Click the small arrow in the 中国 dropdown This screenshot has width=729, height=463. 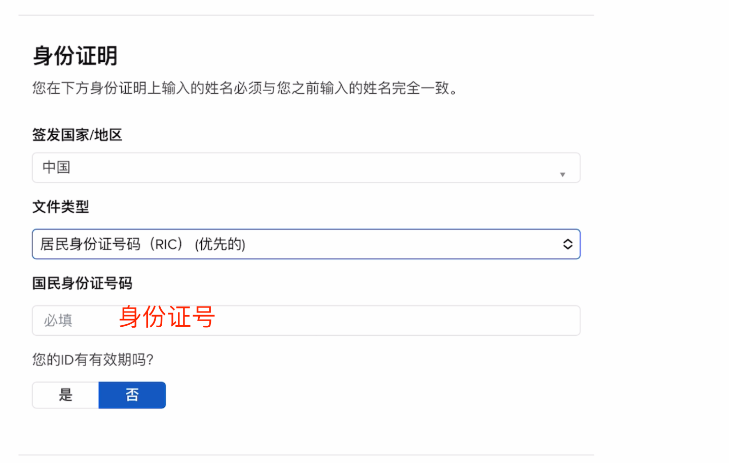(562, 174)
